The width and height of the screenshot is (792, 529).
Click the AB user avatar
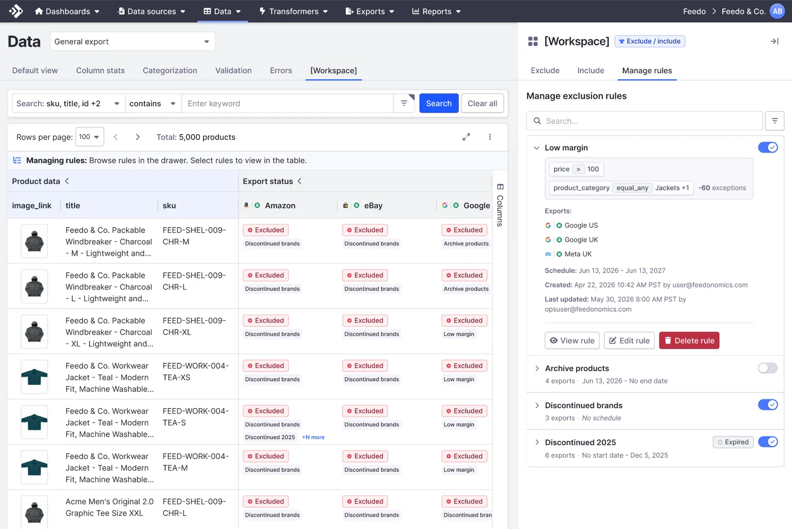point(778,11)
